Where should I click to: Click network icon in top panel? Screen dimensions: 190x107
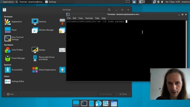click(x=154, y=2)
